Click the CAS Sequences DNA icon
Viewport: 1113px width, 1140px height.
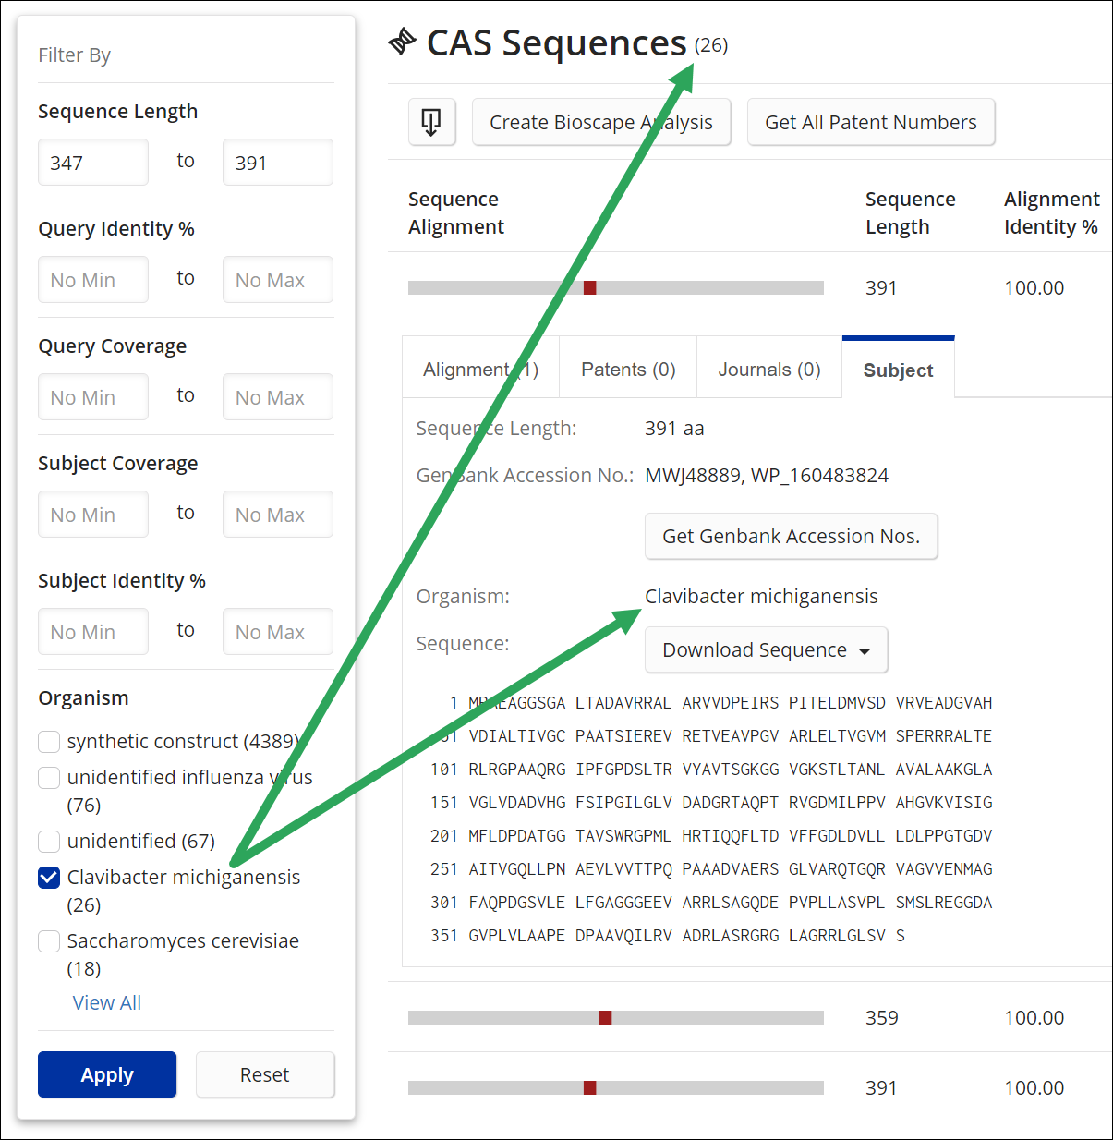[403, 42]
